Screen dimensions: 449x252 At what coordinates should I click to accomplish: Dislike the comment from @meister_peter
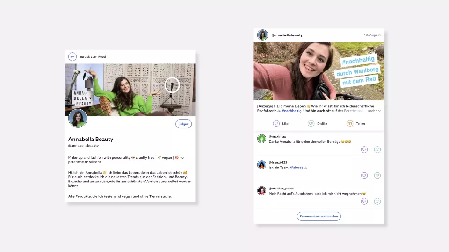(x=377, y=202)
